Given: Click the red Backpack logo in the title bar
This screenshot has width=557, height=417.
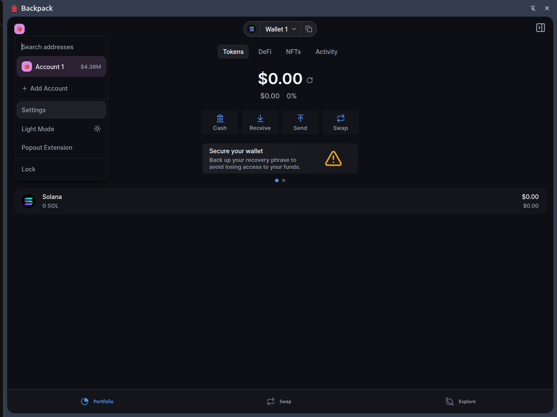Looking at the screenshot, I should [14, 8].
